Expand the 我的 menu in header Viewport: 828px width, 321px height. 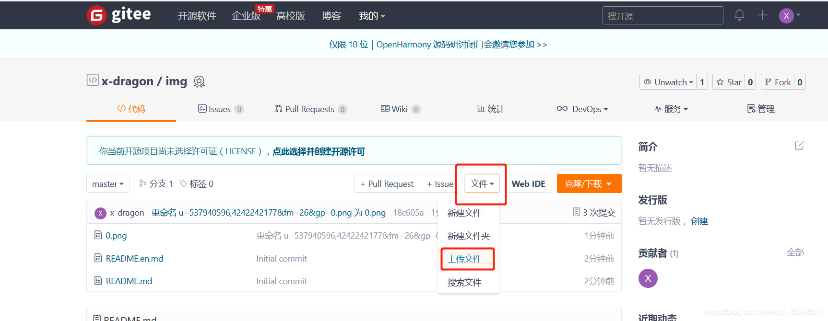click(x=372, y=16)
